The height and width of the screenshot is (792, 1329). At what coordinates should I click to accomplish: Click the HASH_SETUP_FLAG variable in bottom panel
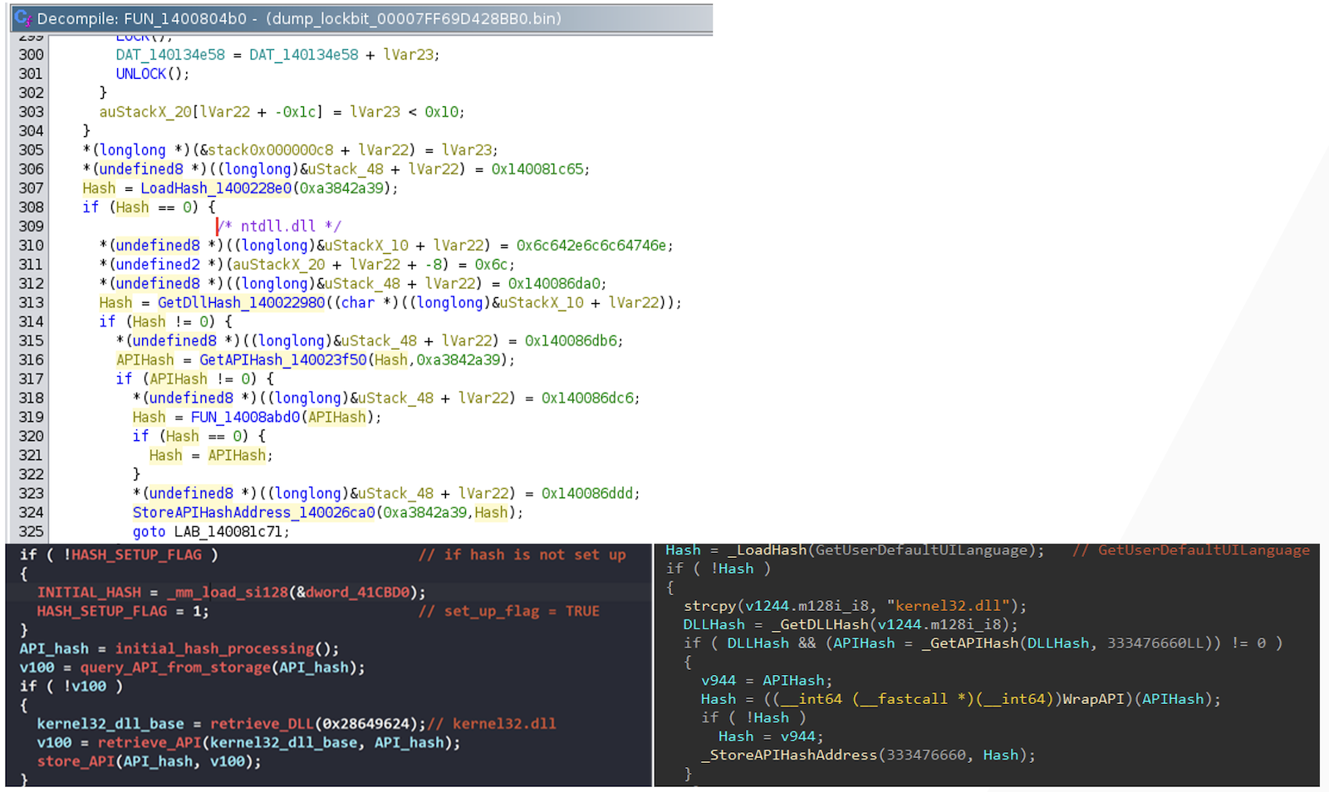[x=135, y=555]
